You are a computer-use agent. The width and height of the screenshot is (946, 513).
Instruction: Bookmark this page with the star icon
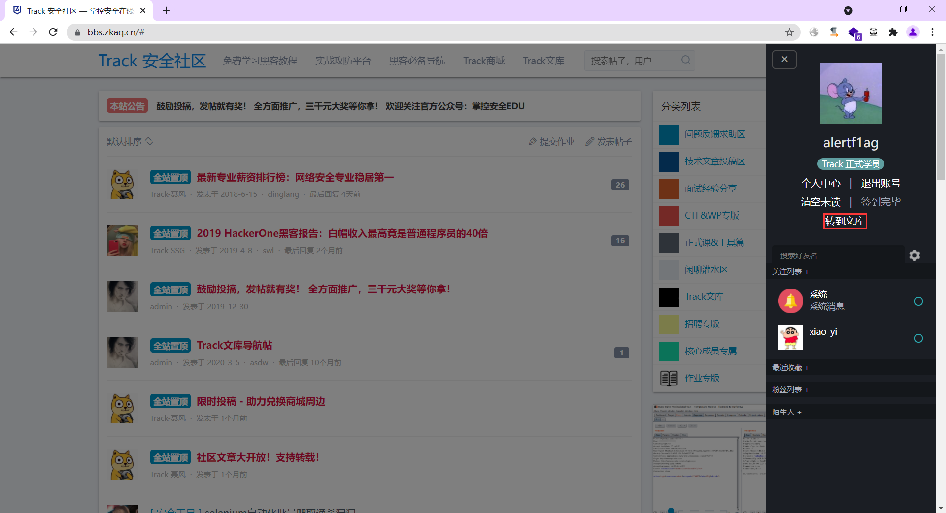[x=789, y=32]
